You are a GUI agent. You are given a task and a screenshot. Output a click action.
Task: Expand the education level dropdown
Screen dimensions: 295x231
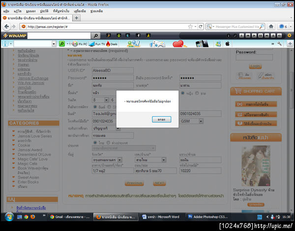tap(118, 129)
